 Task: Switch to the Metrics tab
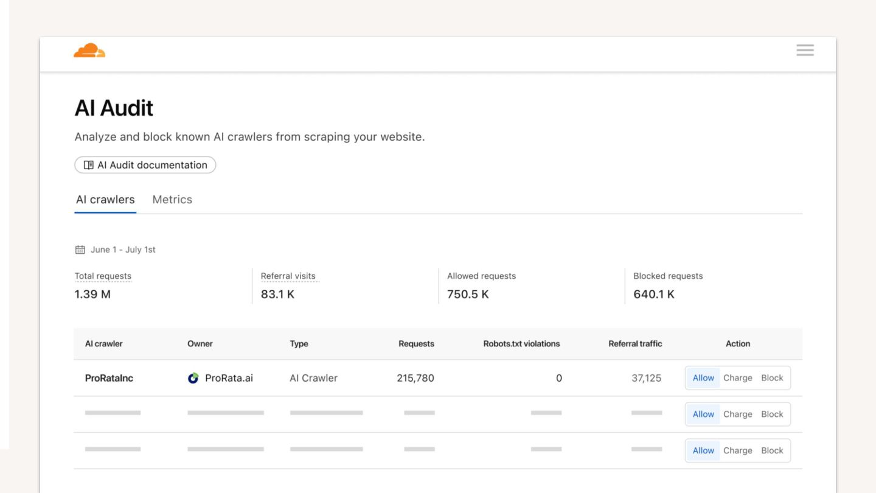click(x=172, y=200)
